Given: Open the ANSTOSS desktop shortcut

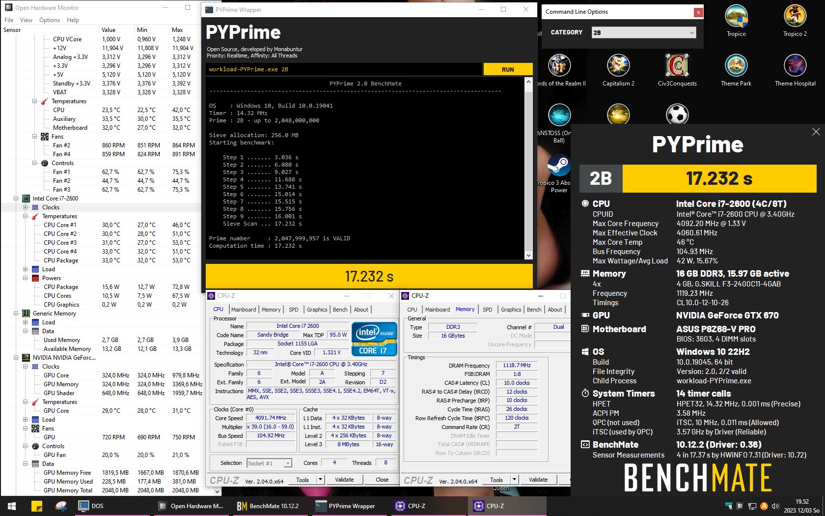Looking at the screenshot, I should (x=559, y=123).
